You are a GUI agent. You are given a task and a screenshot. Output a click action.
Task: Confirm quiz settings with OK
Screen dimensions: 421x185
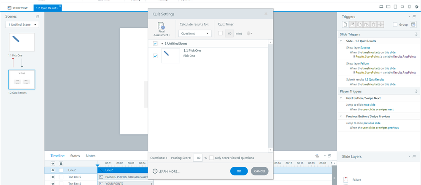[239, 171]
